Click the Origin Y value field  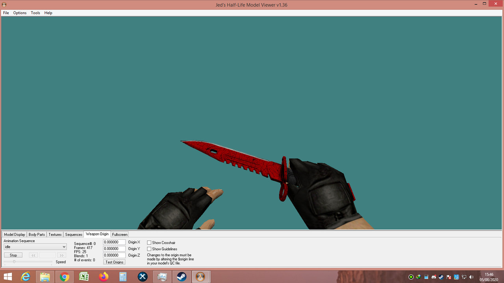click(x=114, y=249)
